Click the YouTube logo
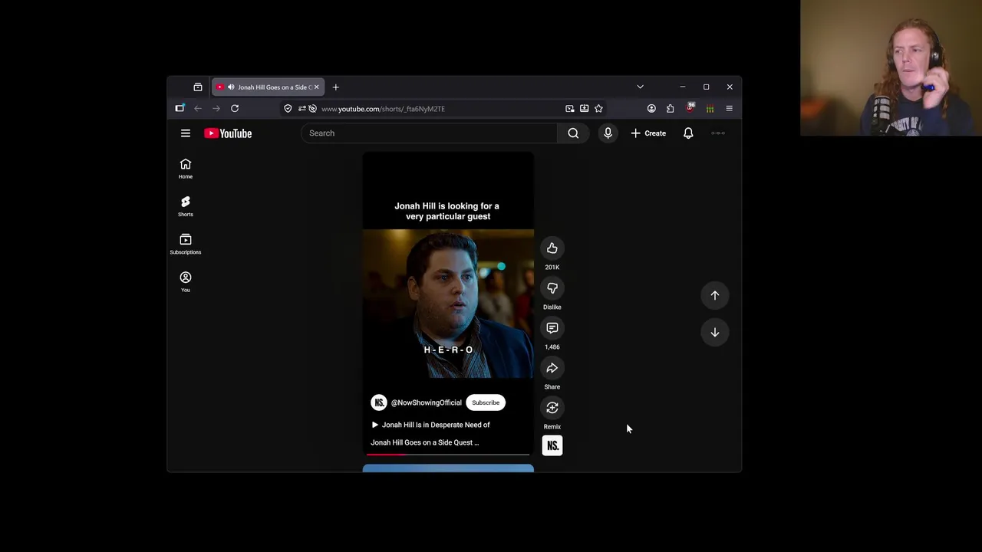 click(228, 133)
